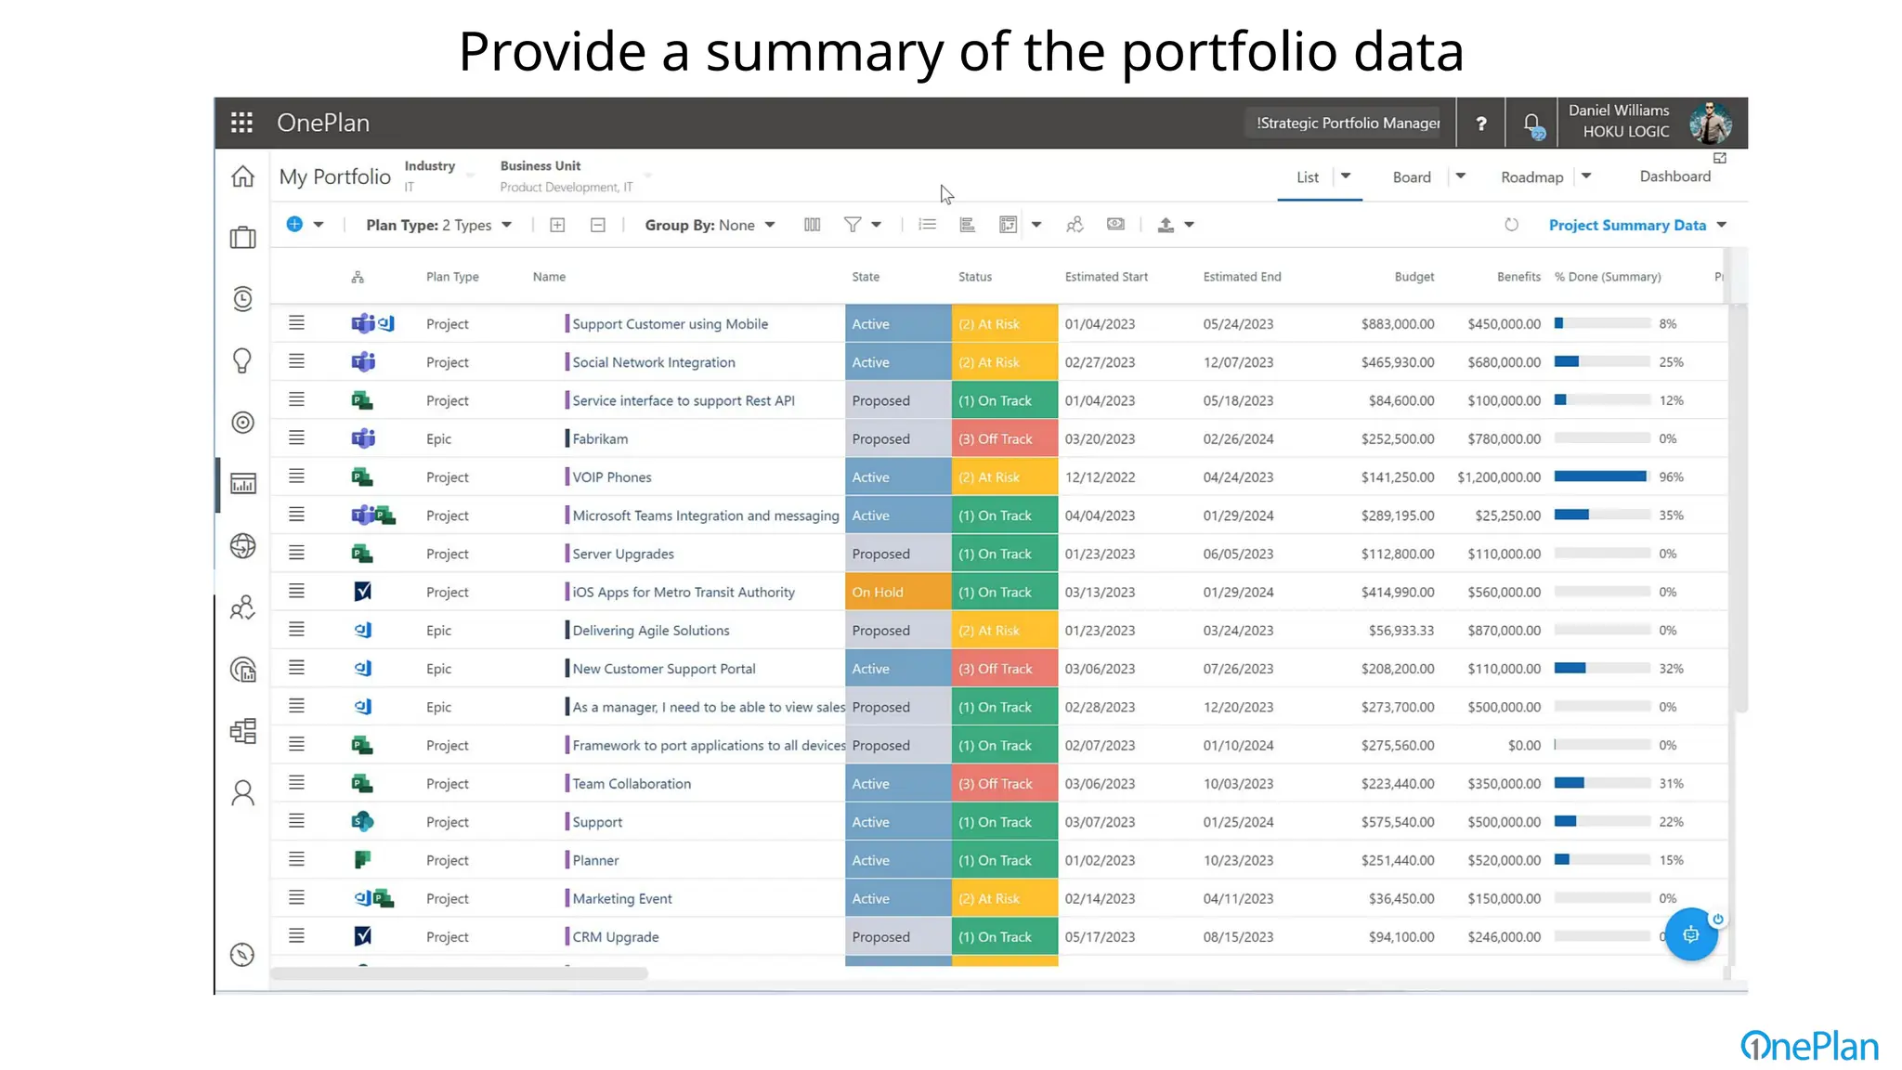The image size is (1902, 1070).
Task: Click the On Hold state cell for iOS Apps
Action: coord(898,592)
